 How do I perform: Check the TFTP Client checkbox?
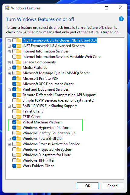click(x=15, y=117)
